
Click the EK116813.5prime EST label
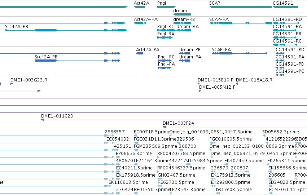click(128, 182)
